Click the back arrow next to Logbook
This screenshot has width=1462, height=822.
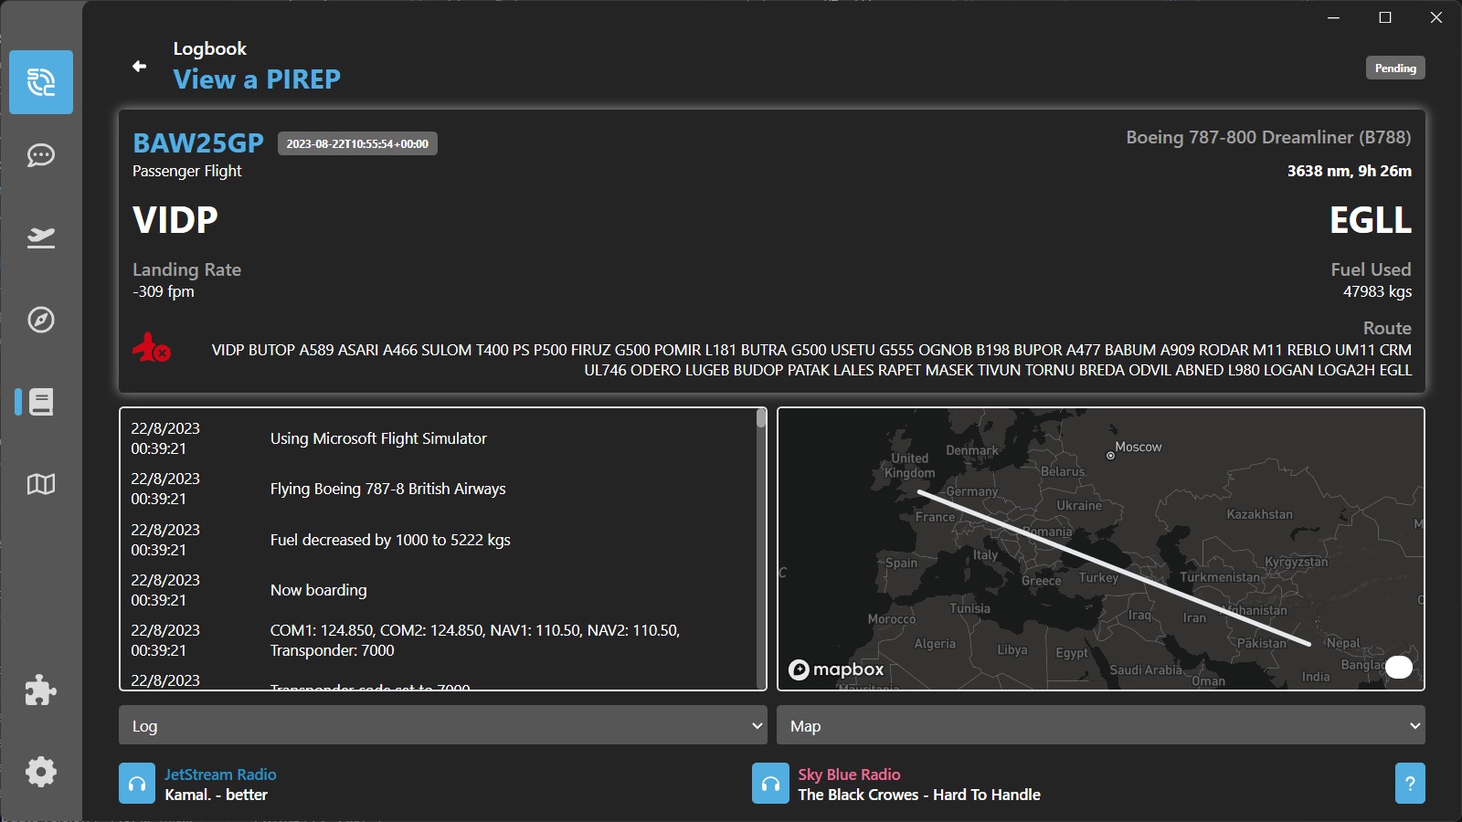pos(140,66)
